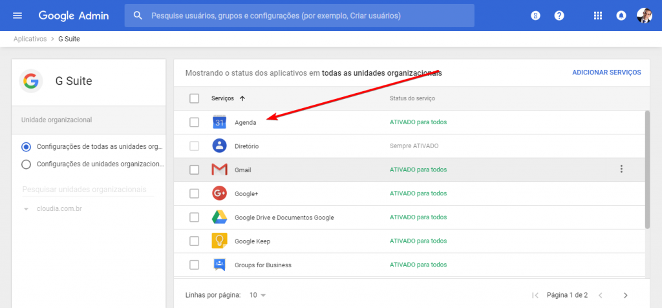Check the Google+ service checkbox
662x308 pixels.
tap(194, 193)
